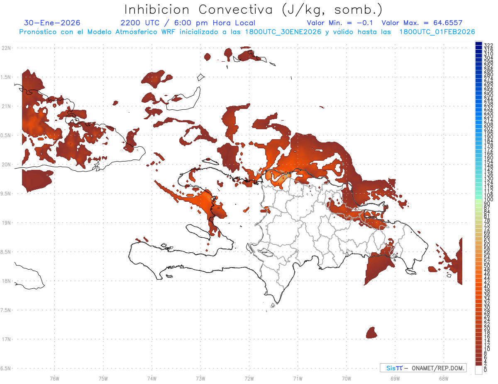Click the '20N' latitude label
This screenshot has width=498, height=384.
(x=6, y=164)
